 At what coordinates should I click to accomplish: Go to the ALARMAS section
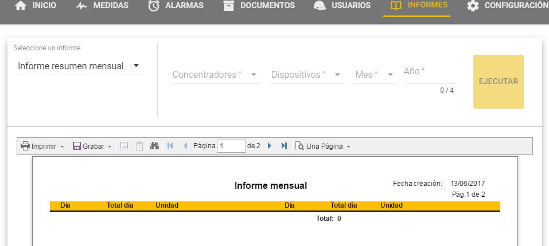(184, 6)
